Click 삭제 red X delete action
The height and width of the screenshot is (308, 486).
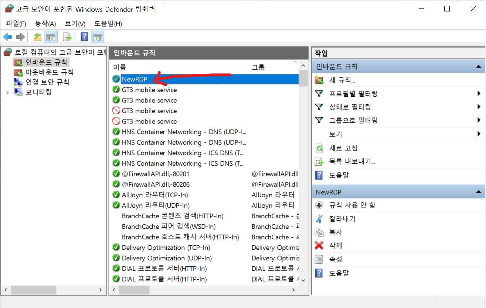(x=336, y=246)
